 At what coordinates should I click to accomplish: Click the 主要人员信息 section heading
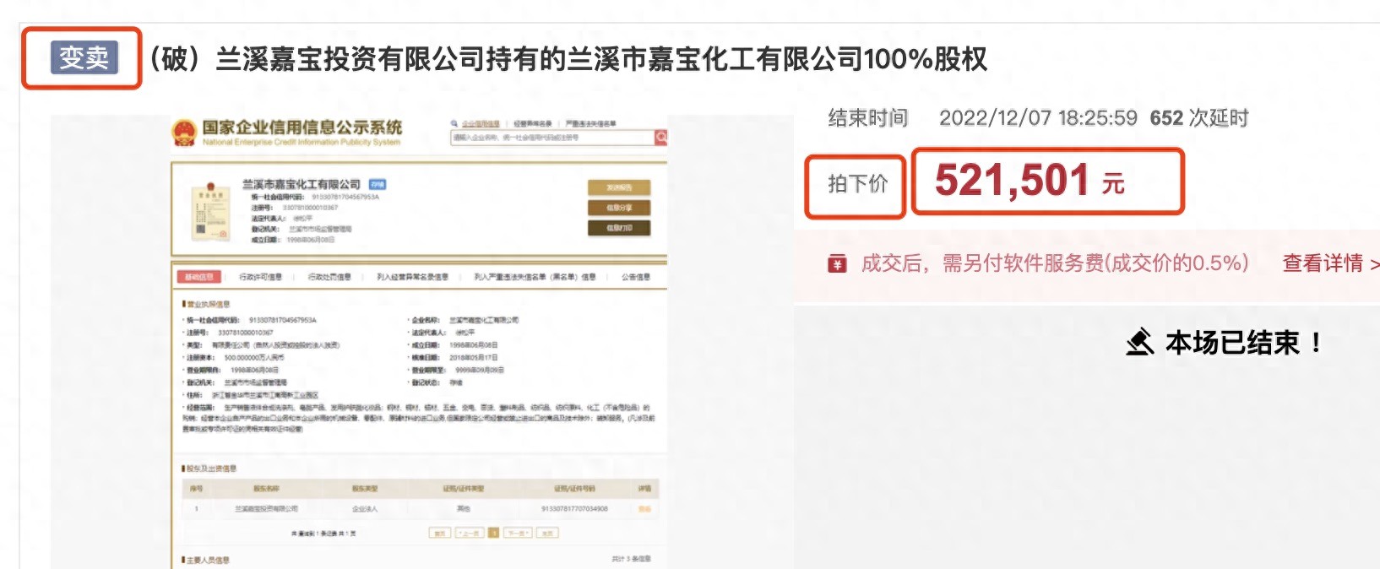point(207,560)
